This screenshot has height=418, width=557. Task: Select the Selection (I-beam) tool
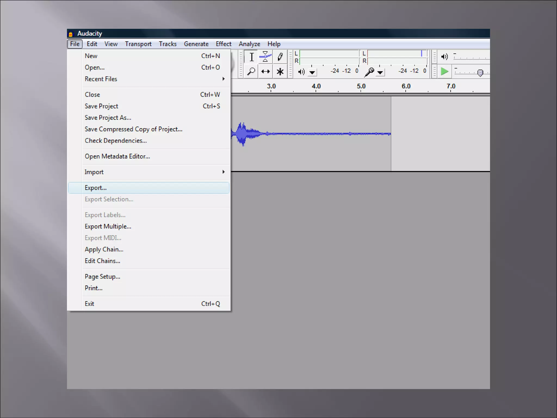pyautogui.click(x=252, y=57)
